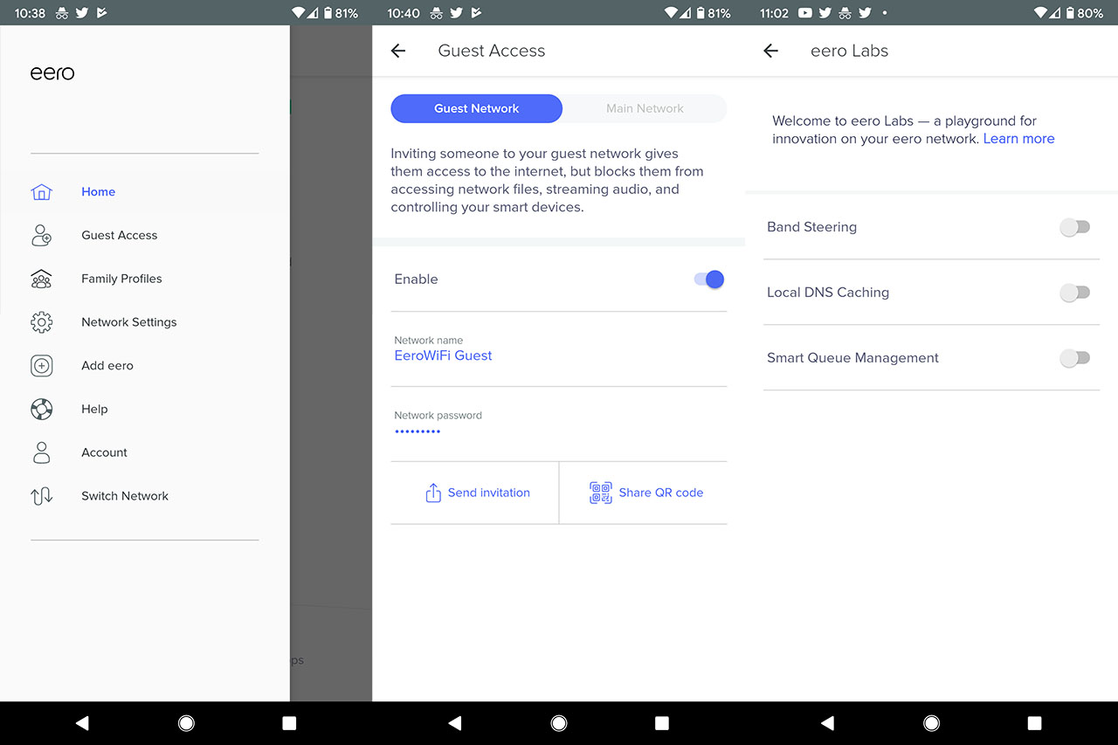Turn on Band Steering
The image size is (1118, 745).
(x=1074, y=227)
